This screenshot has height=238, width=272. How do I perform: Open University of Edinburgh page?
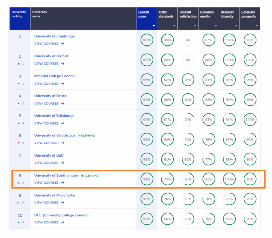coord(54,116)
